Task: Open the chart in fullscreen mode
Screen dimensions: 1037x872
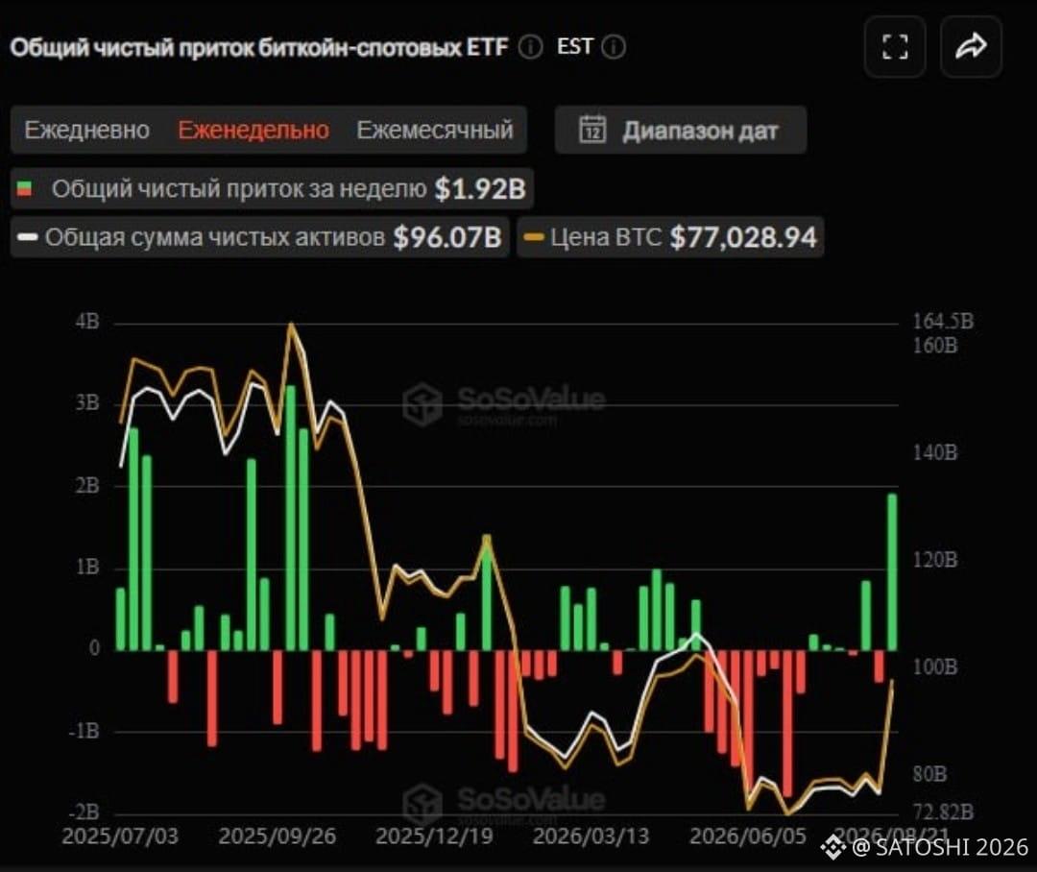Action: [x=895, y=47]
